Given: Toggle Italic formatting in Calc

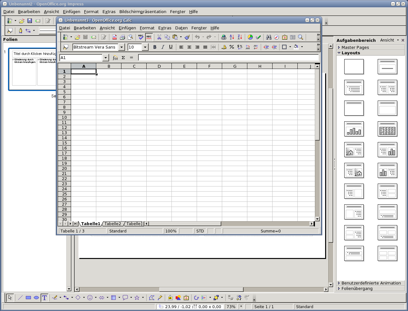Looking at the screenshot, I should (163, 47).
